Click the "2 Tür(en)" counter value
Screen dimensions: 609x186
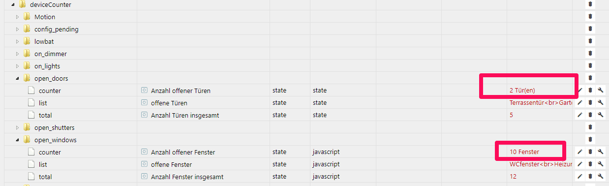click(523, 91)
